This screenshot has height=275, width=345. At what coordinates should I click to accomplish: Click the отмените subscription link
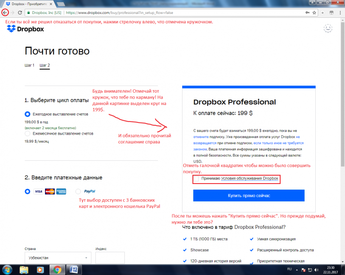[x=201, y=137]
